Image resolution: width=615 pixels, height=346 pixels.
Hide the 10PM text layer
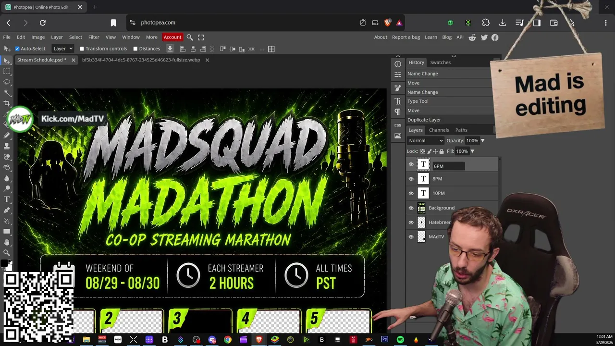point(411,193)
